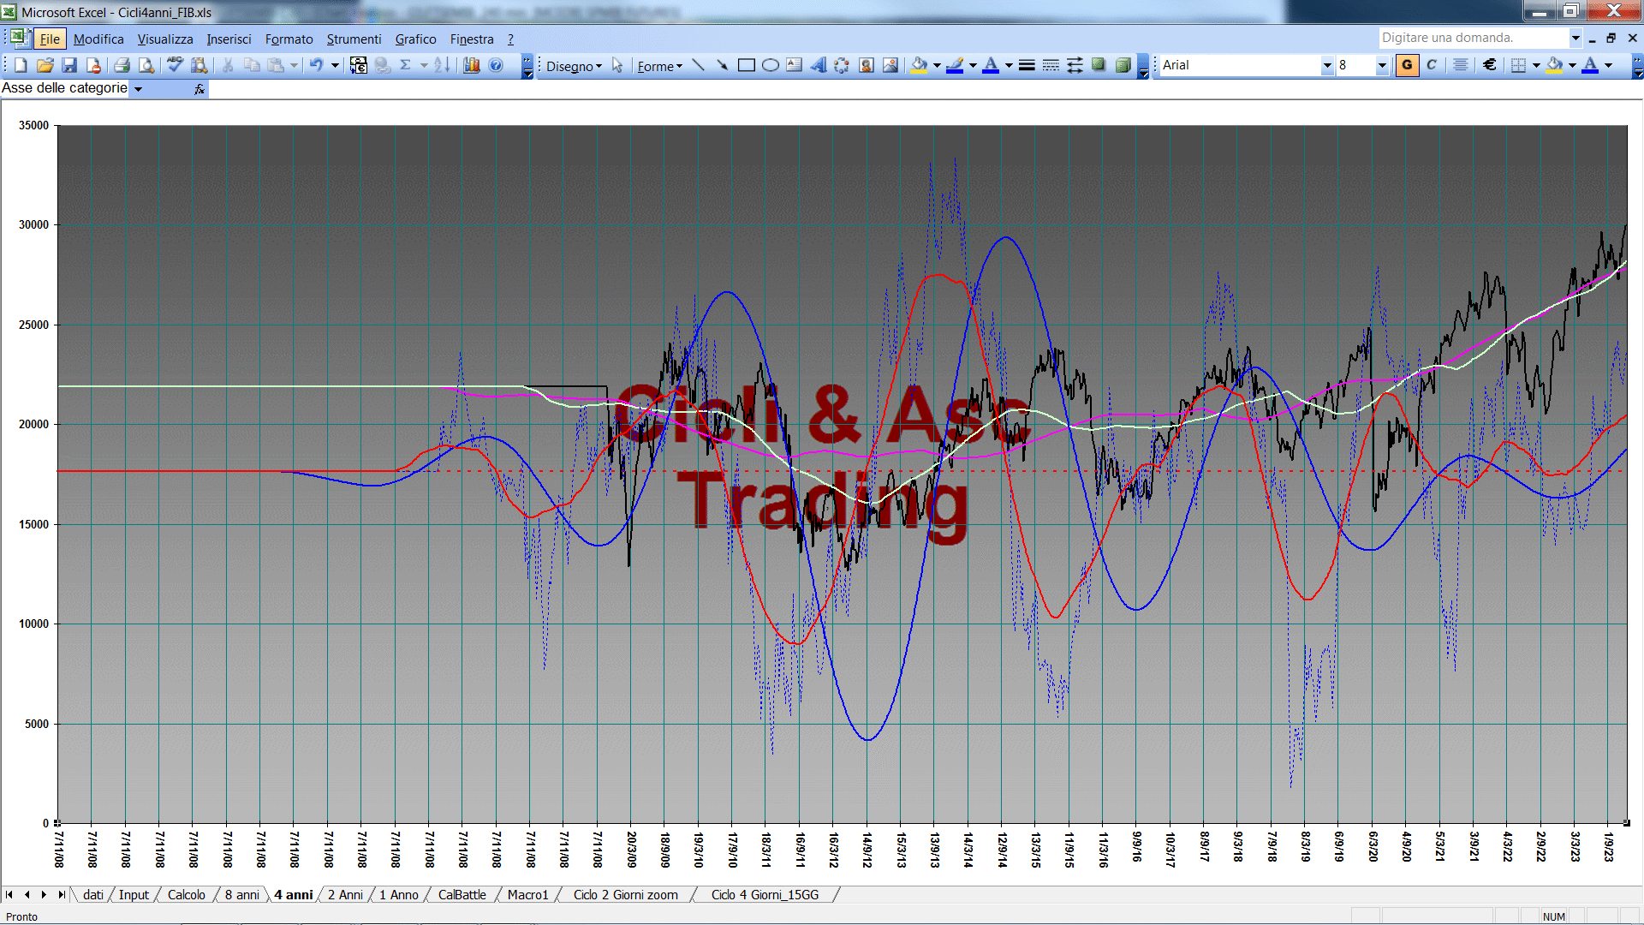Pick the Line Color blue swatch
The height and width of the screenshot is (925, 1644).
point(956,65)
